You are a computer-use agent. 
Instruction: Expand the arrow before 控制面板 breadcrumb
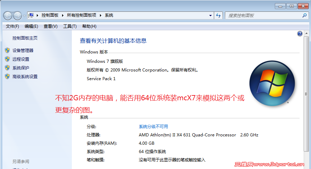pos(37,15)
